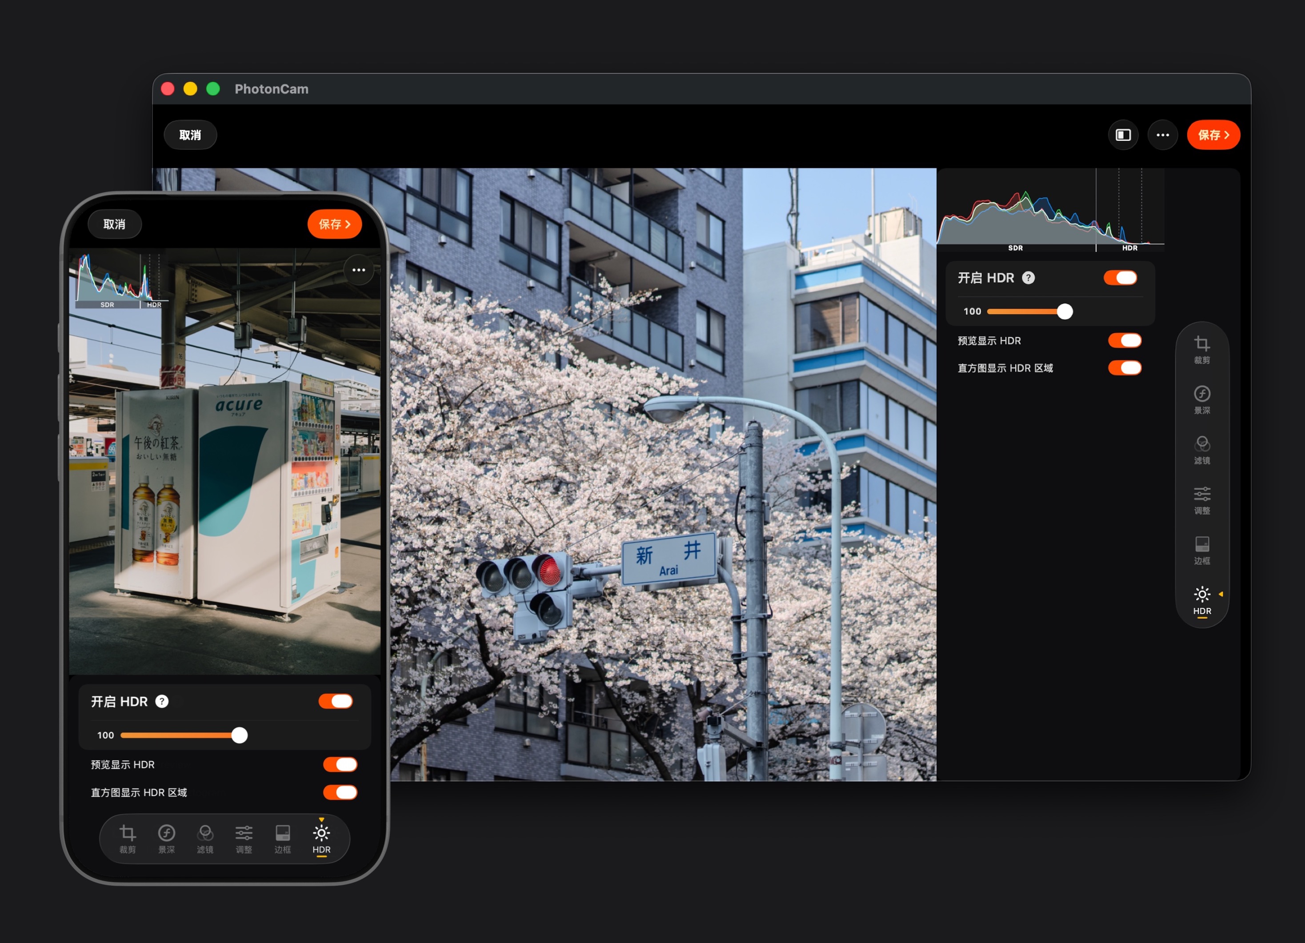
Task: Open depth of field (景深) in desktop sidebar
Action: point(1201,400)
